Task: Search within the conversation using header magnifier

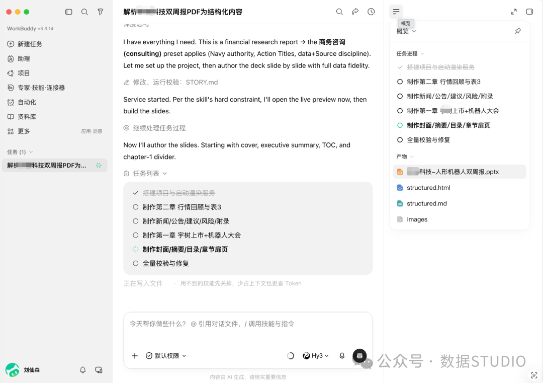Action: [339, 12]
